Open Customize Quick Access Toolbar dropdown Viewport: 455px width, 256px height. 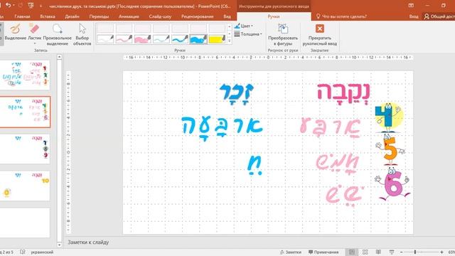click(41, 6)
